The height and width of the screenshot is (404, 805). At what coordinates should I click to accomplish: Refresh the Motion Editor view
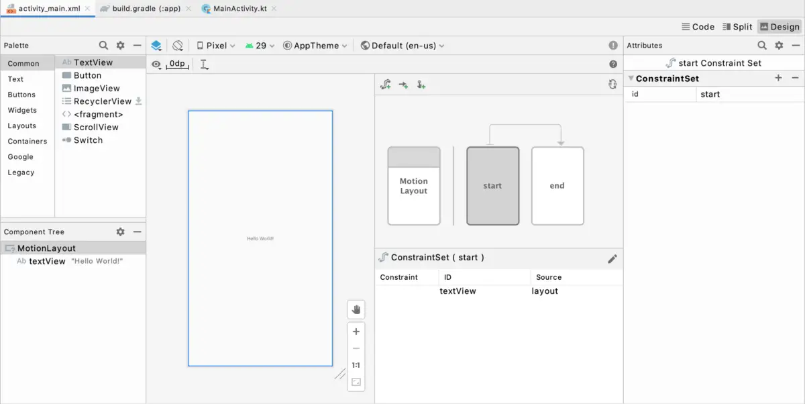(611, 84)
